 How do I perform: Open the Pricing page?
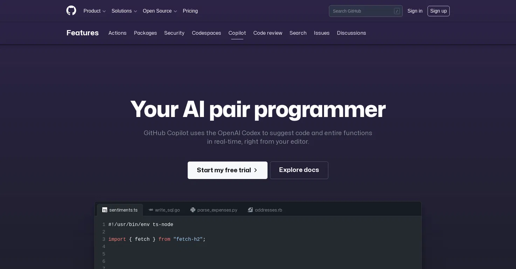coord(190,11)
